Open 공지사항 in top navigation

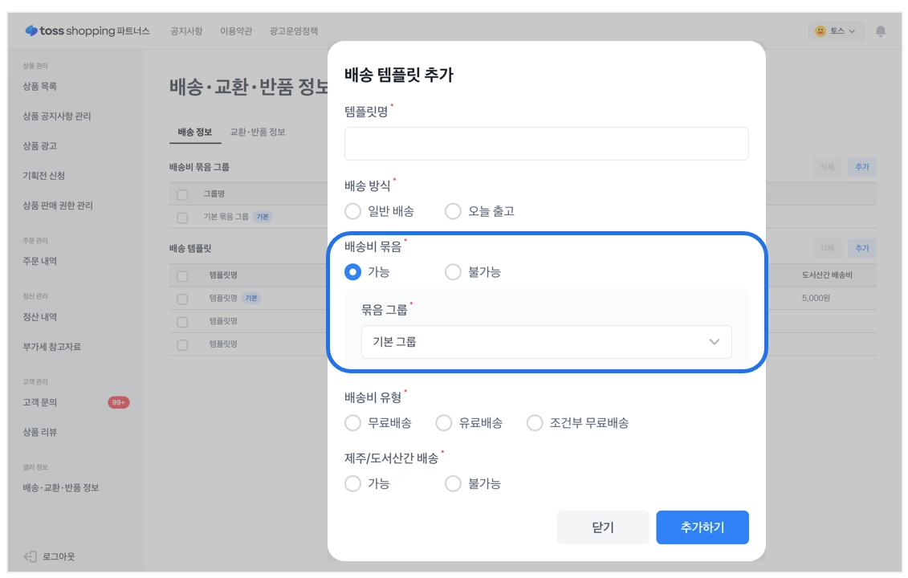pyautogui.click(x=186, y=31)
